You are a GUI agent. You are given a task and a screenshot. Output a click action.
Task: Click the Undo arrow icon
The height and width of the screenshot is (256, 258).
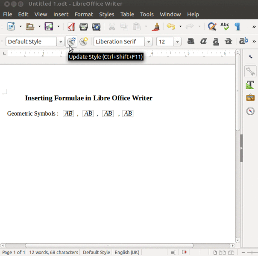pyautogui.click(x=171, y=26)
